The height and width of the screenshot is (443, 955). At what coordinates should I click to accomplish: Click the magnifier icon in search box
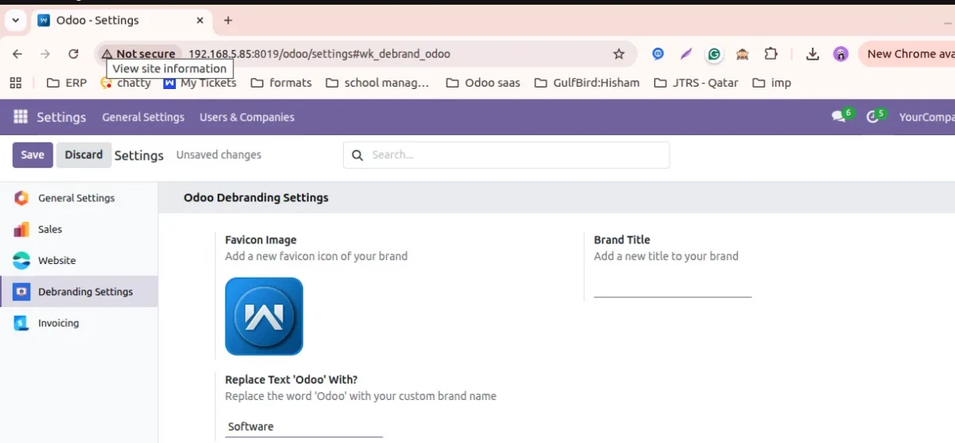pyautogui.click(x=357, y=155)
